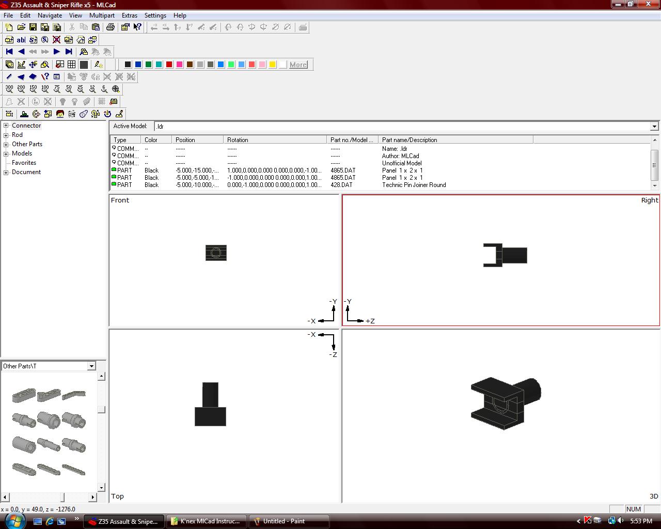
Task: Add a quad primitive
Action: click(x=33, y=76)
